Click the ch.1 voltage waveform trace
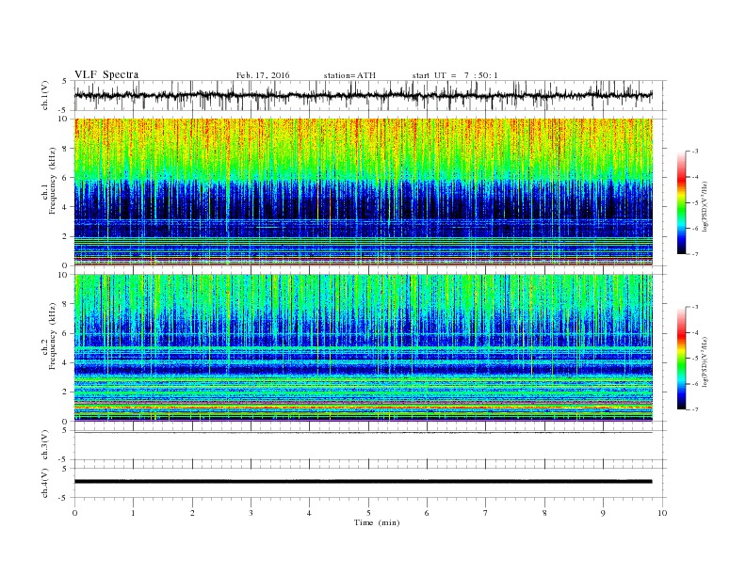The width and height of the screenshot is (746, 576). click(363, 95)
